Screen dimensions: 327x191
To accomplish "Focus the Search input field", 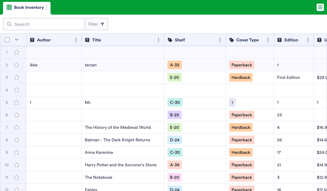I will pos(44,24).
